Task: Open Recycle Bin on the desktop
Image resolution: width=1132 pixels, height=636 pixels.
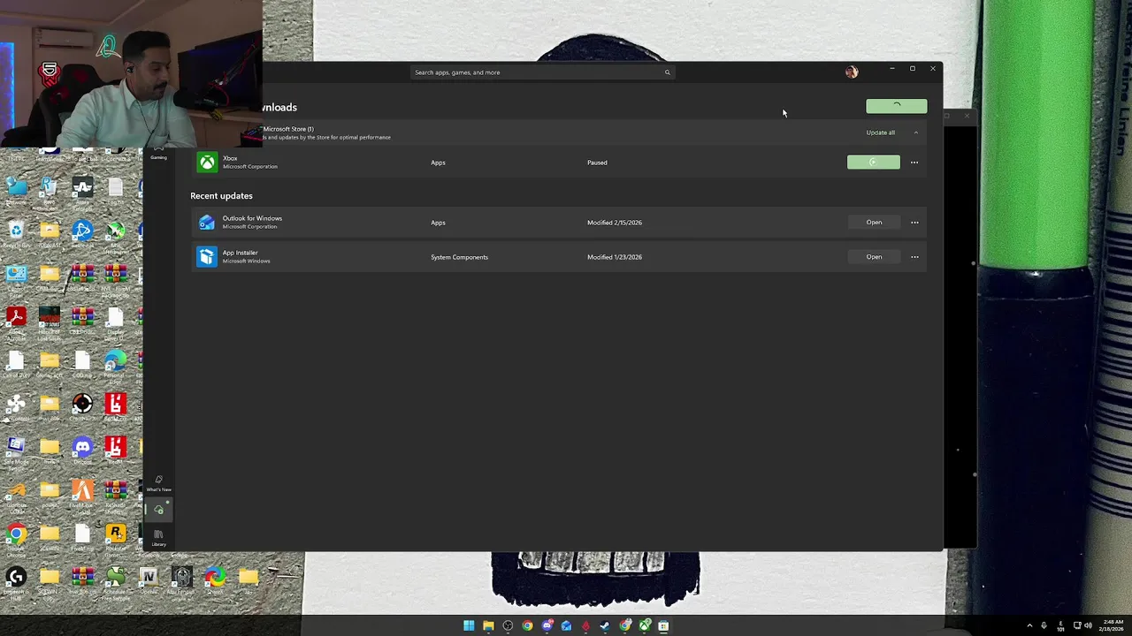Action: click(17, 232)
